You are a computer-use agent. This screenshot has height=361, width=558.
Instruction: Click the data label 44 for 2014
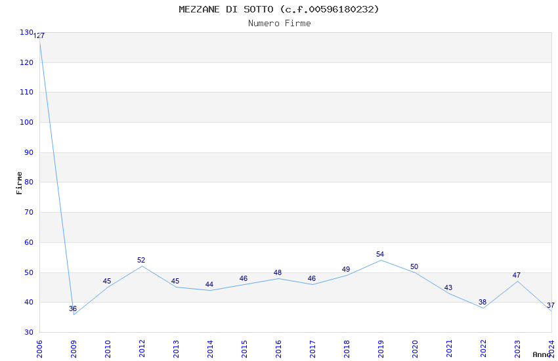209,284
